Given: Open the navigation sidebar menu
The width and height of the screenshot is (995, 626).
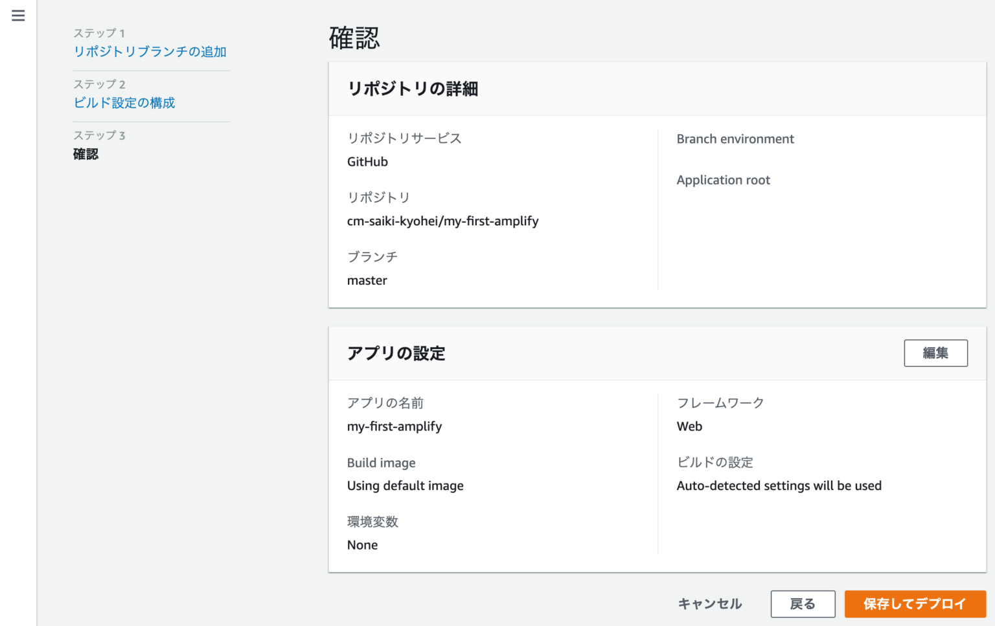Looking at the screenshot, I should pos(17,16).
